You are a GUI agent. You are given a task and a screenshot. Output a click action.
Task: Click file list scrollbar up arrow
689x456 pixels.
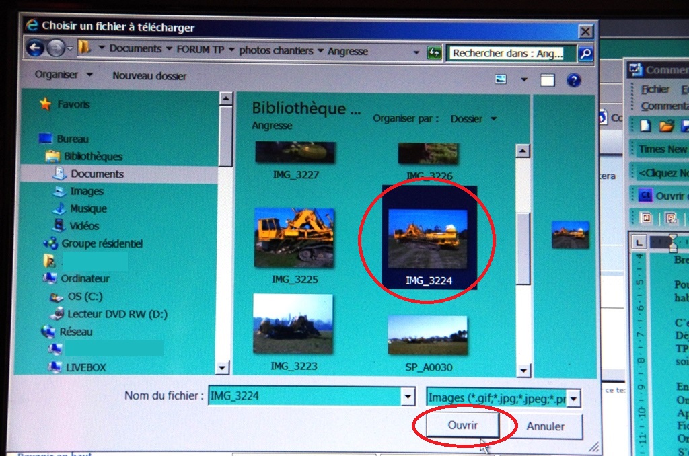click(x=522, y=151)
